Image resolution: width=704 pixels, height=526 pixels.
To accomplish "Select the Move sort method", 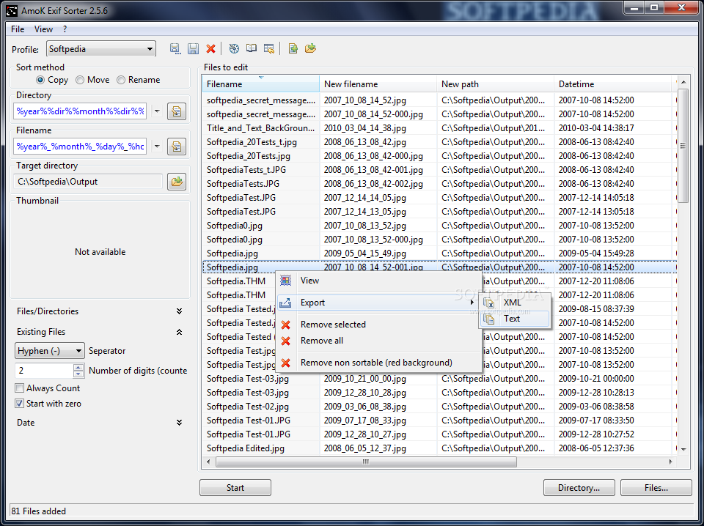I will tap(80, 80).
